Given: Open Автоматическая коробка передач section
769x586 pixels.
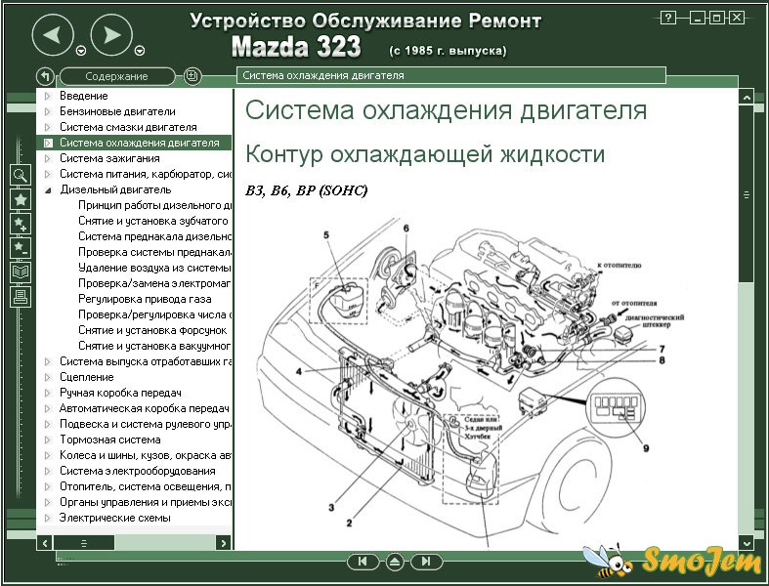Looking at the screenshot, I should (145, 408).
